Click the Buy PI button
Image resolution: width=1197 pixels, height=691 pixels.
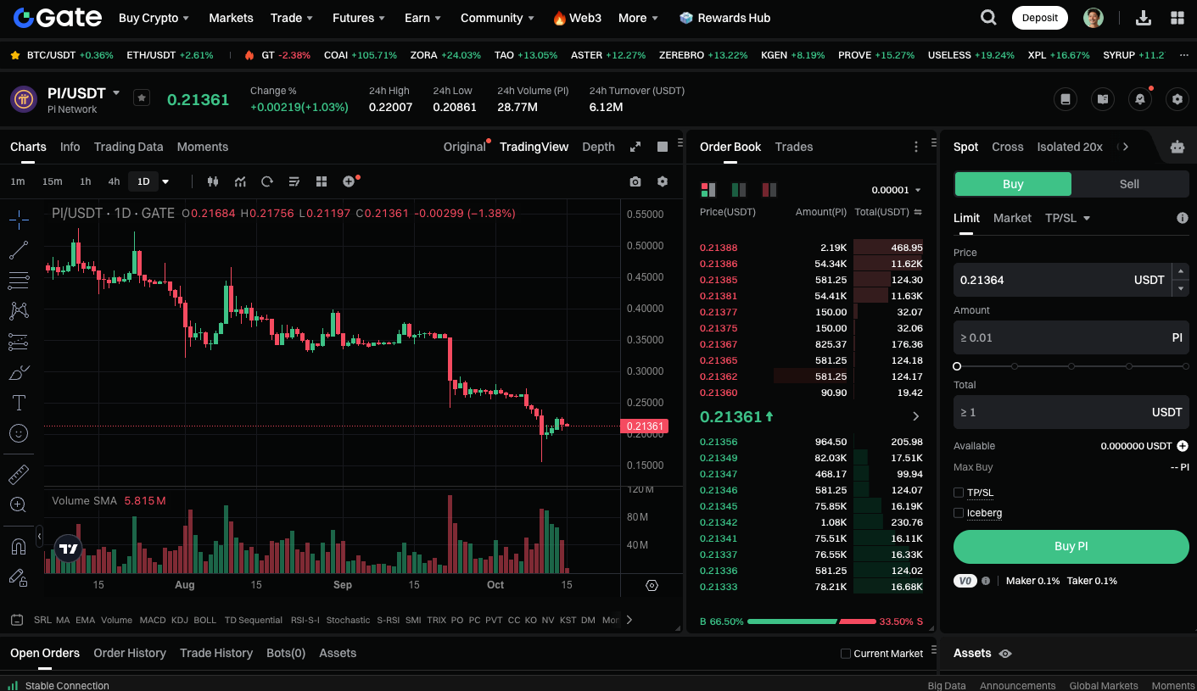pos(1071,547)
